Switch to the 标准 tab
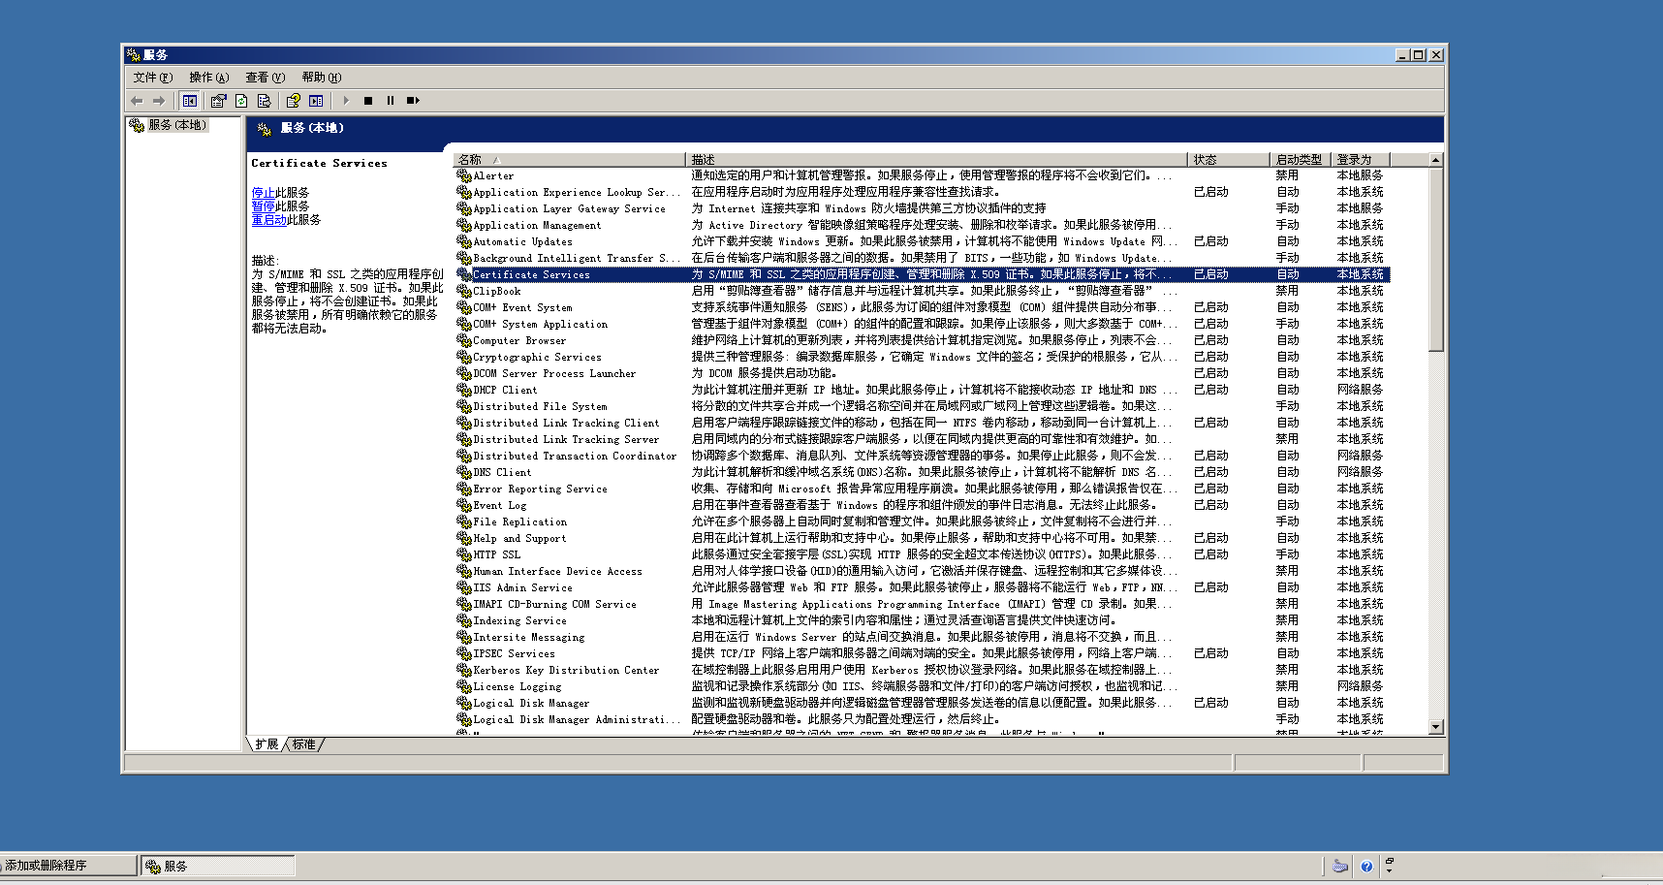Image resolution: width=1663 pixels, height=885 pixels. click(x=304, y=744)
